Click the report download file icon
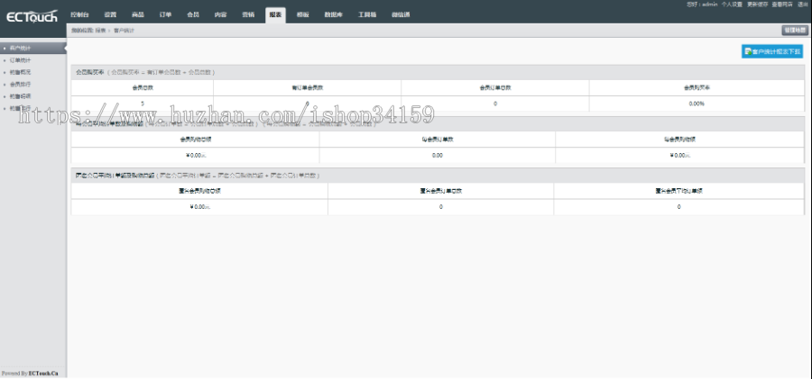 click(x=748, y=51)
